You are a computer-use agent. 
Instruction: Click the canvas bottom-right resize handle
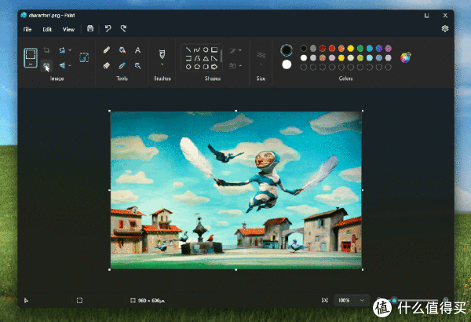pos(363,269)
